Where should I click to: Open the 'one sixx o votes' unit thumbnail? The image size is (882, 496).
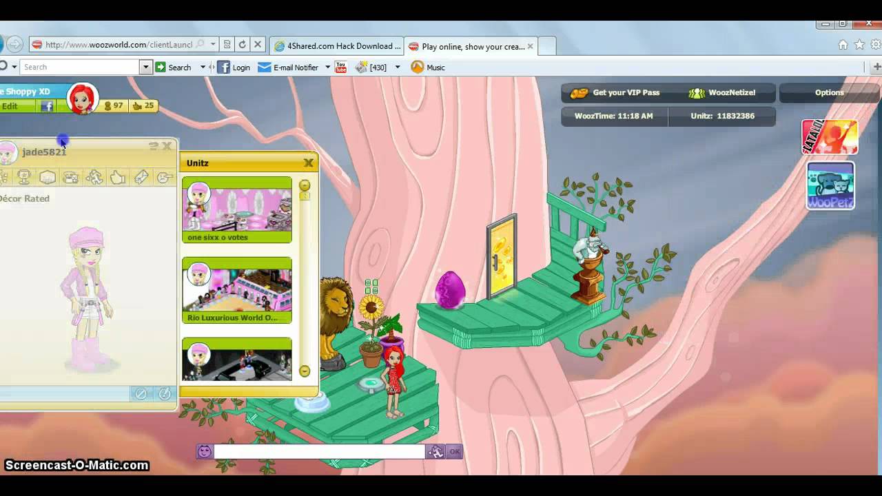[237, 209]
